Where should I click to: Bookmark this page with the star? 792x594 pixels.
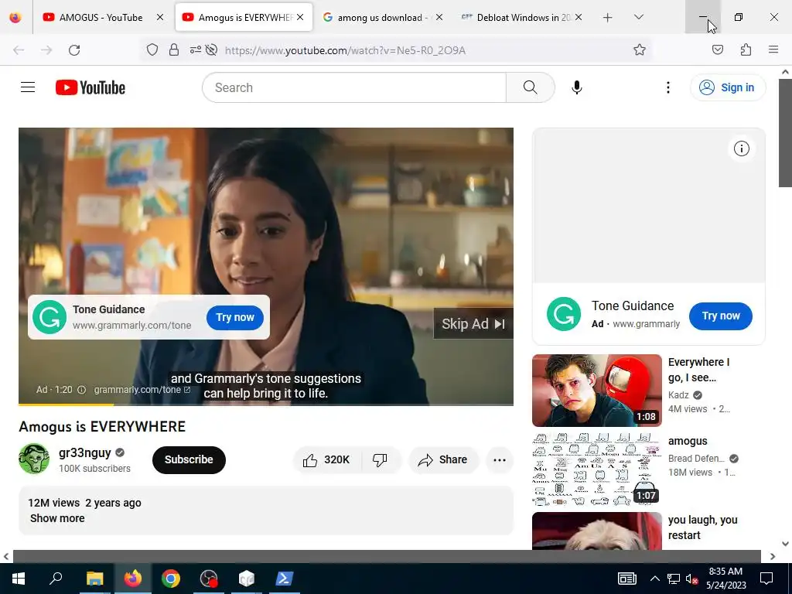(x=640, y=49)
